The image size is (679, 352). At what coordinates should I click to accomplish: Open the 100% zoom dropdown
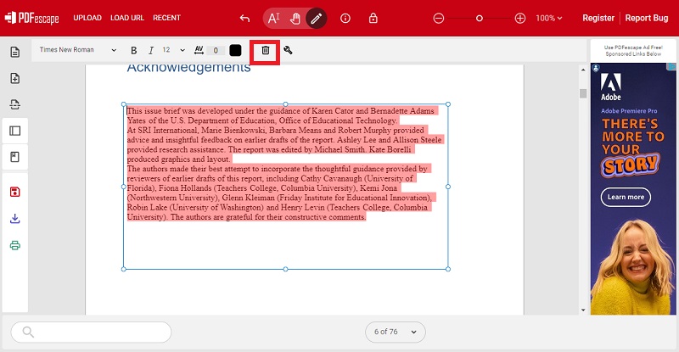[x=548, y=18]
